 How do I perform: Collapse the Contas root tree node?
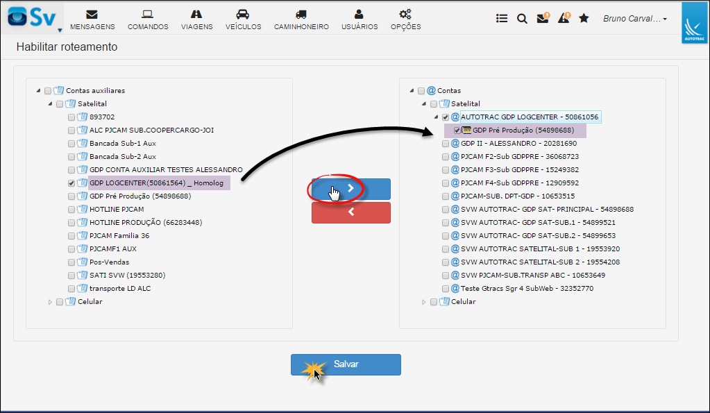point(412,90)
